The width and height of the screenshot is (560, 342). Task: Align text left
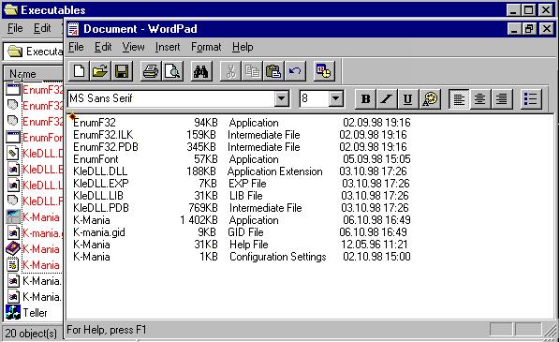click(458, 98)
